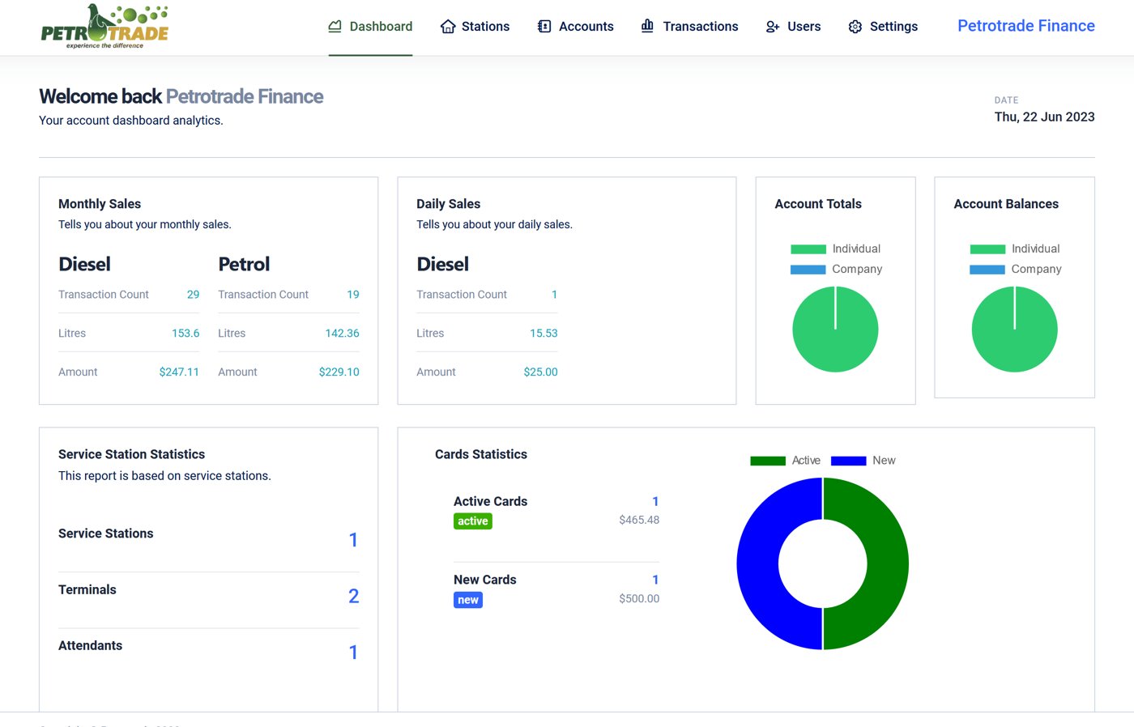Click the New Cards count
Image resolution: width=1134 pixels, height=727 pixels.
pyautogui.click(x=655, y=580)
